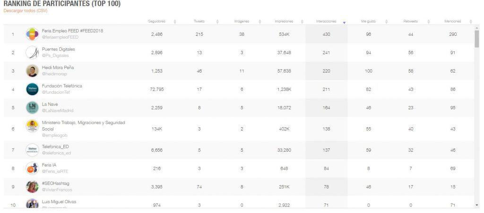Sort by Menciones column arrows
Image resolution: width=484 pixels, height=213 pixels.
point(471,22)
